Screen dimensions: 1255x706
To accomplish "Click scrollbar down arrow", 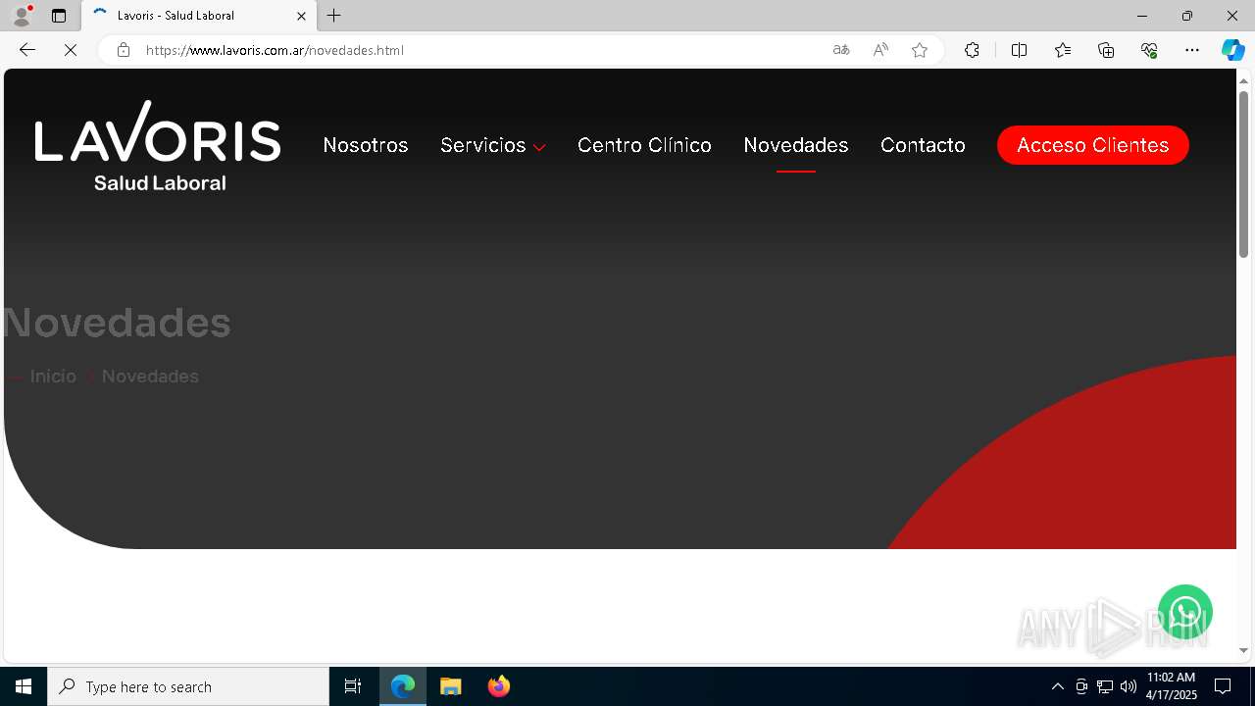I will click(x=1243, y=650).
